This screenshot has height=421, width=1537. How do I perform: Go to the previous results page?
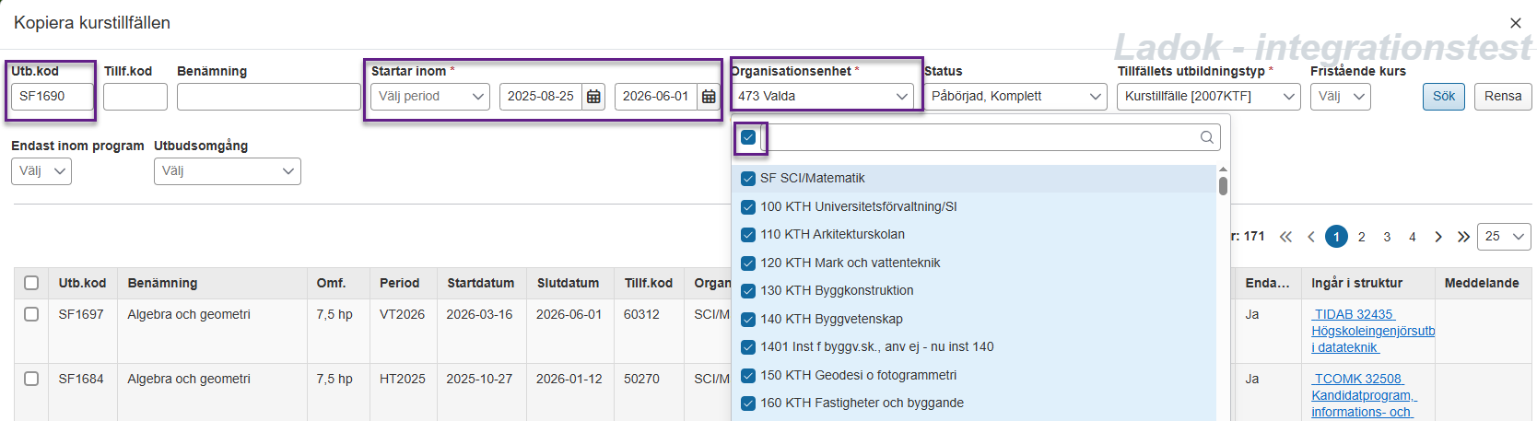coord(1311,237)
